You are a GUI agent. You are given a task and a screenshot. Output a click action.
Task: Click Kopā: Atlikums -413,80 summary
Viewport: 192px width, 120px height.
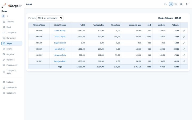pos(170,18)
